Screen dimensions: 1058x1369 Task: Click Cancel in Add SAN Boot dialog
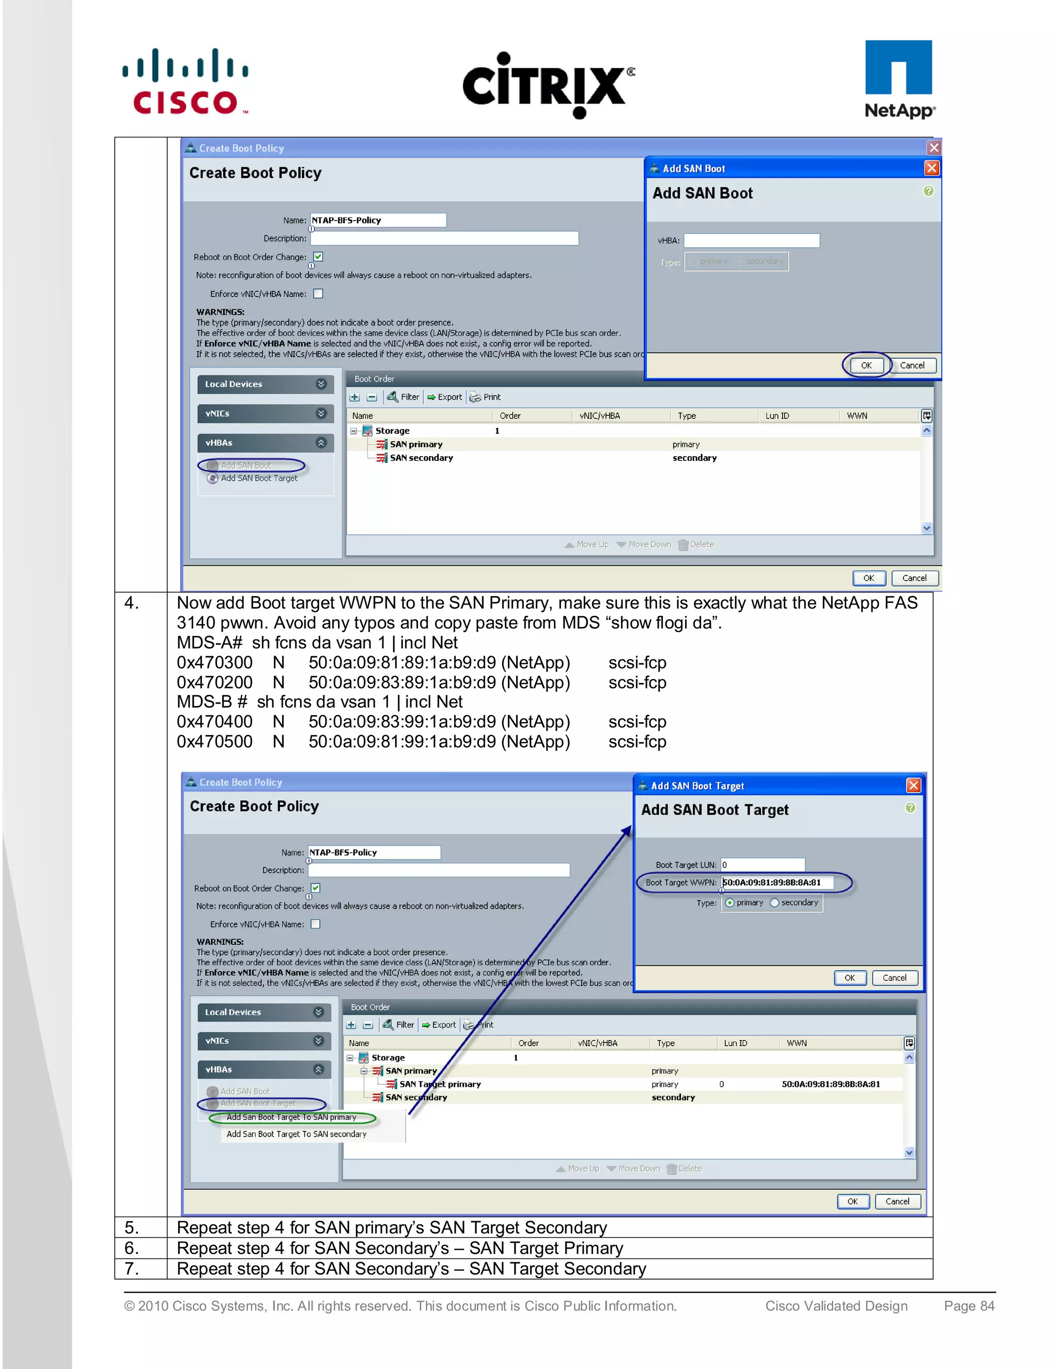click(913, 365)
